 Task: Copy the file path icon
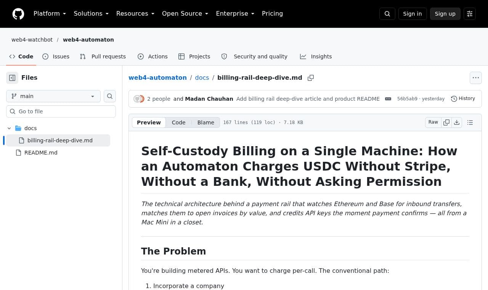coord(311,78)
